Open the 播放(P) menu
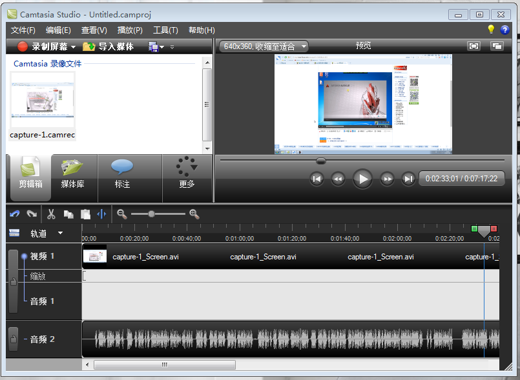Screen dimensions: 520x380 130,30
